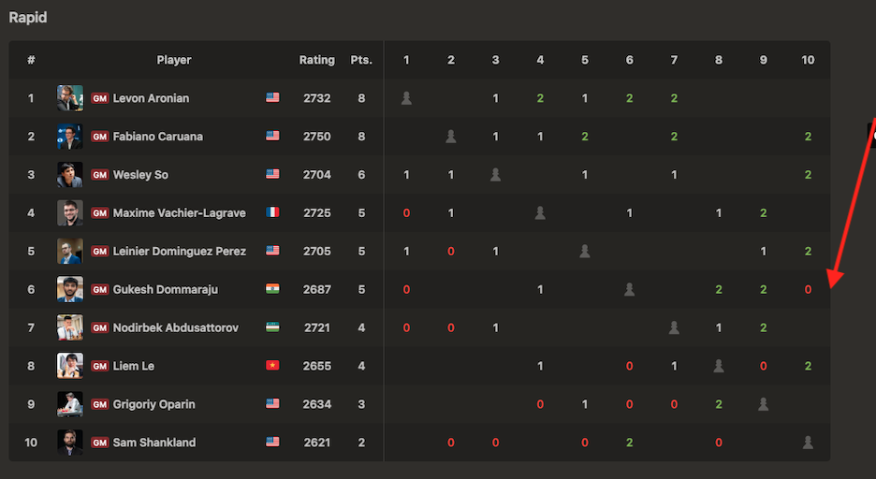Click the US flag next to Fabiano Caruana

pyautogui.click(x=272, y=136)
